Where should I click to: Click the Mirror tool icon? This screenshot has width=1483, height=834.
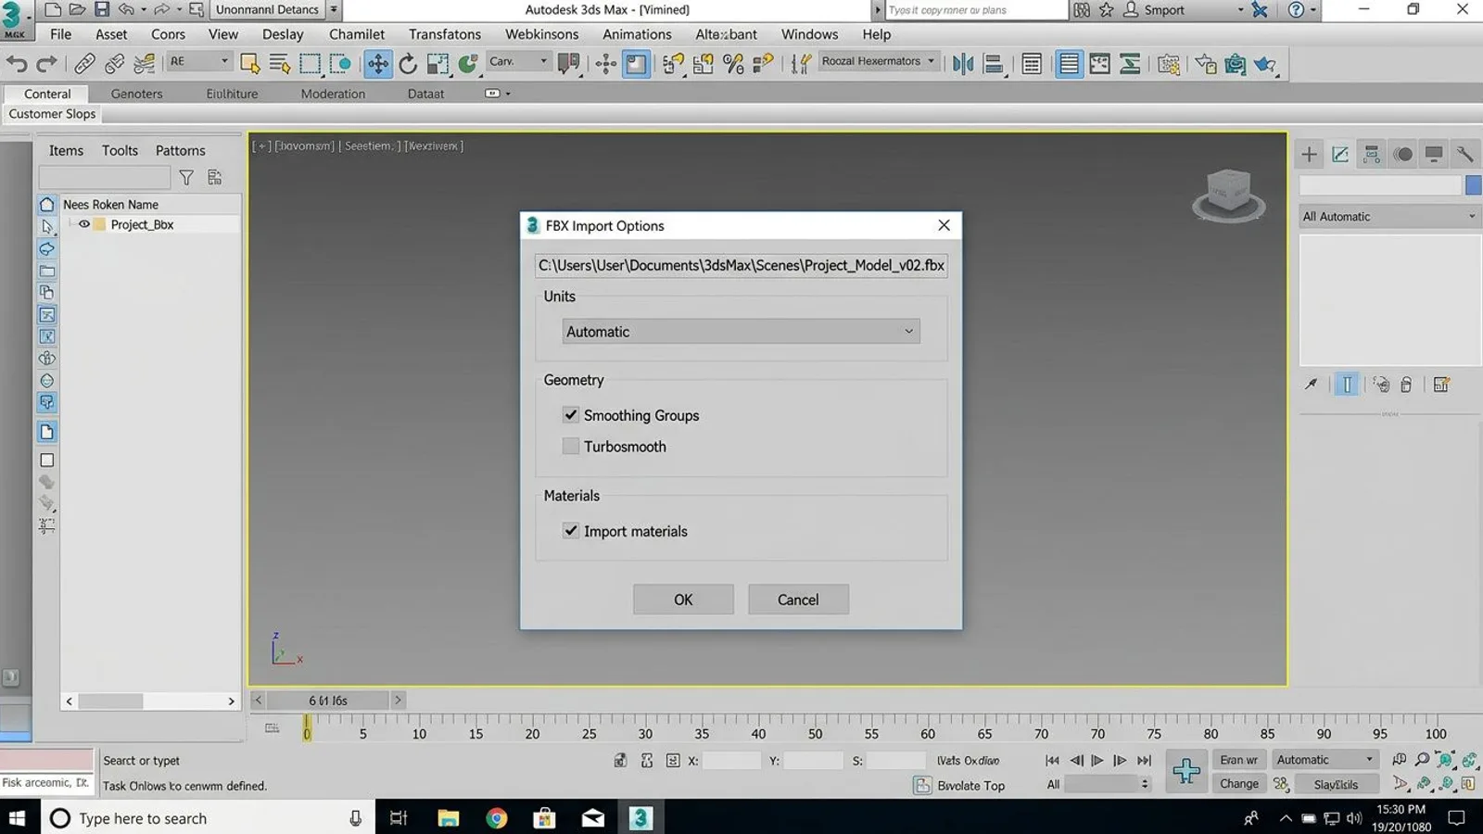pyautogui.click(x=963, y=64)
